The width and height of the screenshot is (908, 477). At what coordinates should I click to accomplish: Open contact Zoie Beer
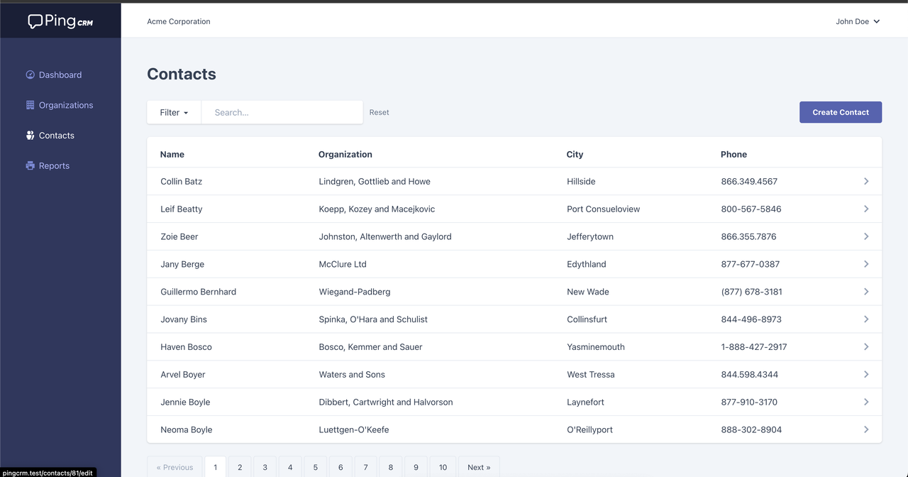179,236
